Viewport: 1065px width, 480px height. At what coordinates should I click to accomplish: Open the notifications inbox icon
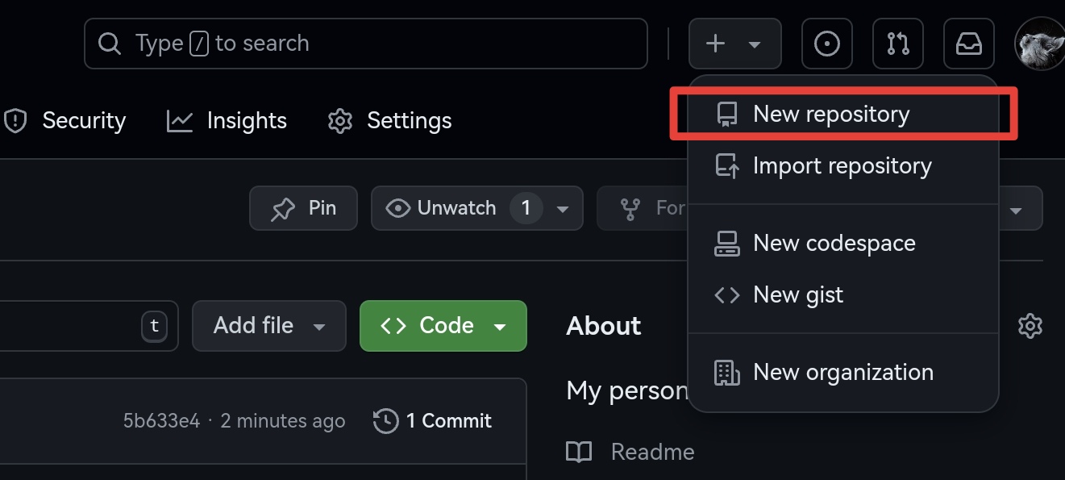969,44
